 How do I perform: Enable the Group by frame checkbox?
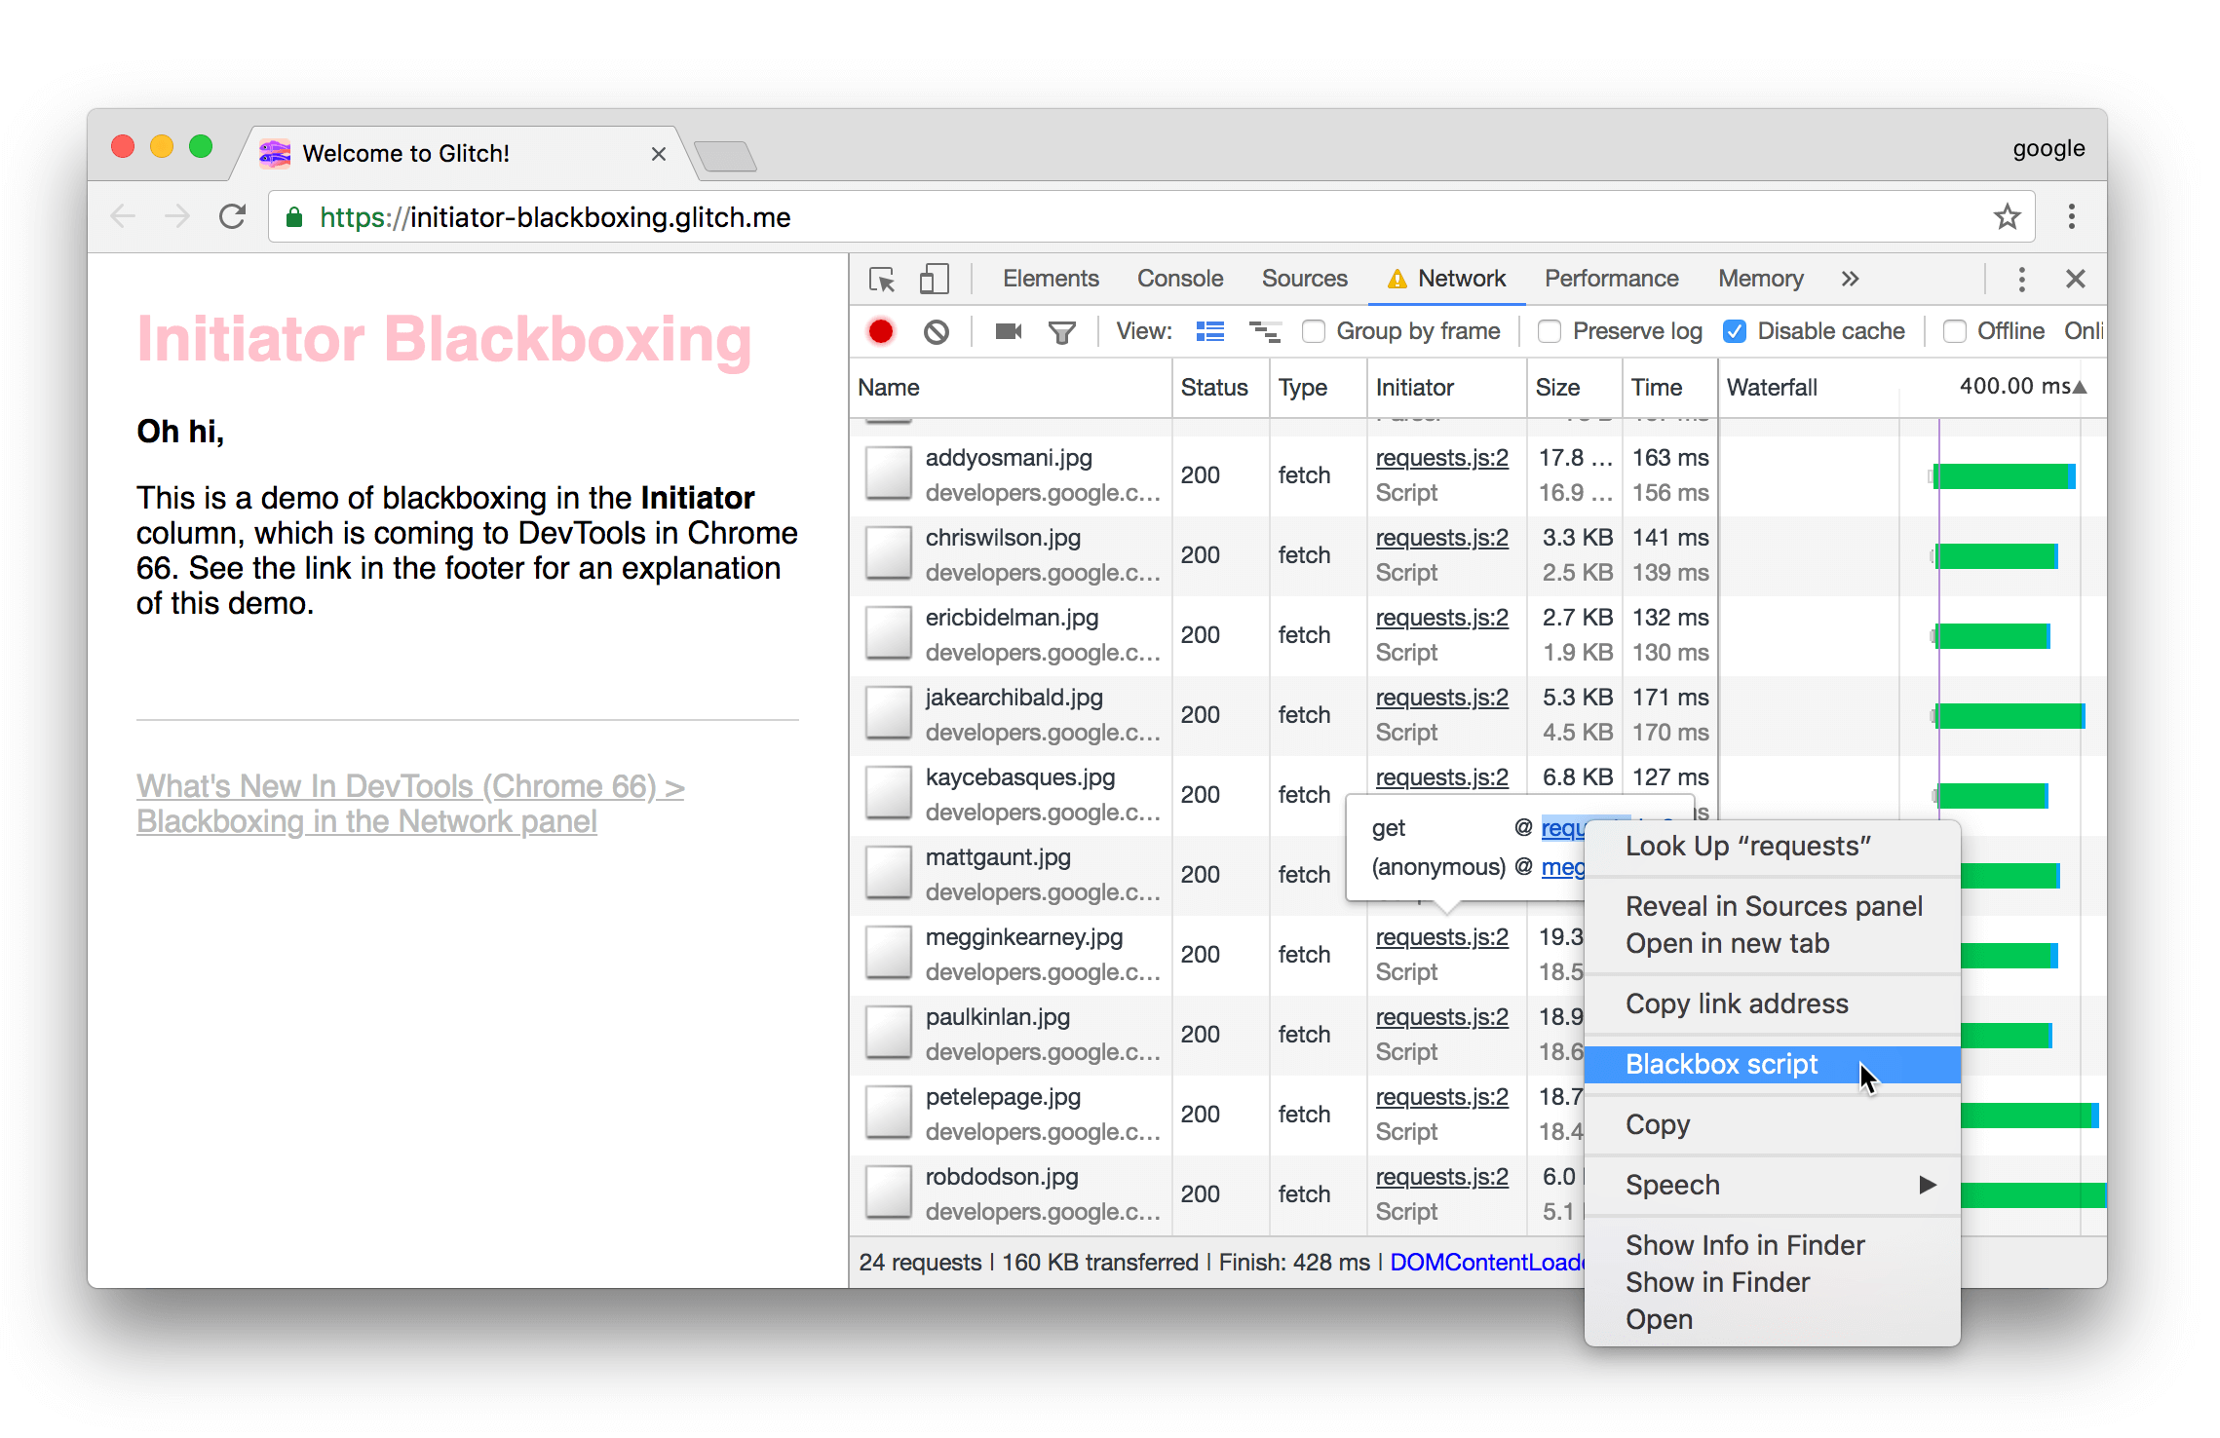click(1314, 332)
